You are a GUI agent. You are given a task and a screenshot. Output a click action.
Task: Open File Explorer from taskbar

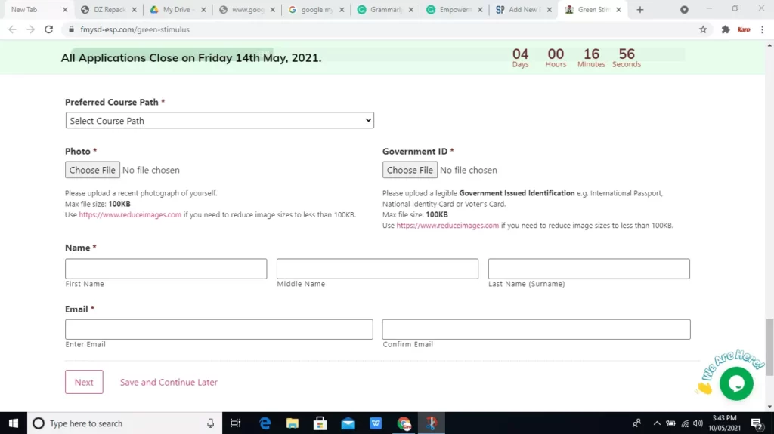tap(293, 423)
